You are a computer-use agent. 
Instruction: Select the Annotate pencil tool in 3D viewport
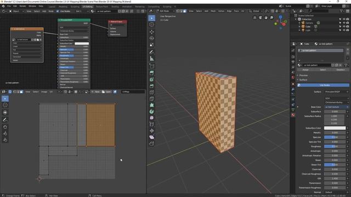tap(152, 53)
